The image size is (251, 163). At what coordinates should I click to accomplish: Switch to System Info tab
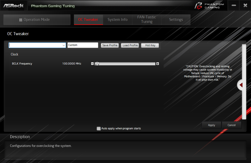(117, 20)
